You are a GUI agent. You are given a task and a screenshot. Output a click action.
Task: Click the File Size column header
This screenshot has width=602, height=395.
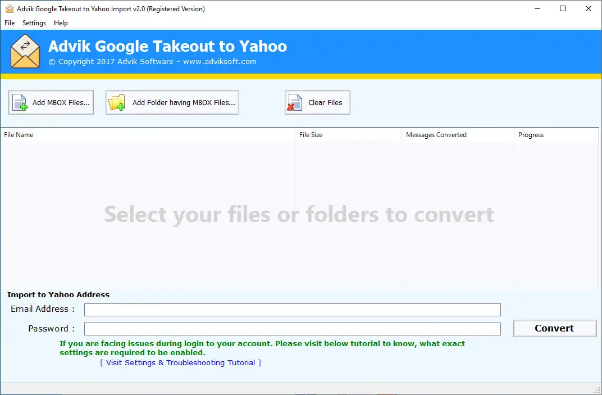348,135
